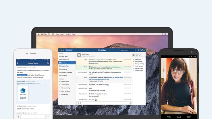Click the Search history field

[128, 50]
